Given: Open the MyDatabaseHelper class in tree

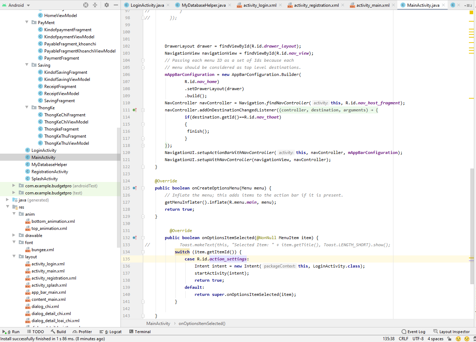Looking at the screenshot, I should tap(49, 165).
